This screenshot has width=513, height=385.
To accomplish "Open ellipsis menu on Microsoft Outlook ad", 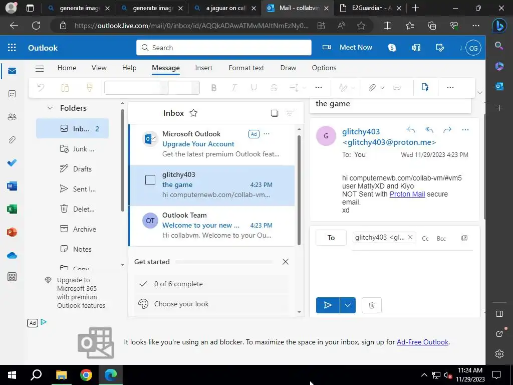I will (267, 134).
